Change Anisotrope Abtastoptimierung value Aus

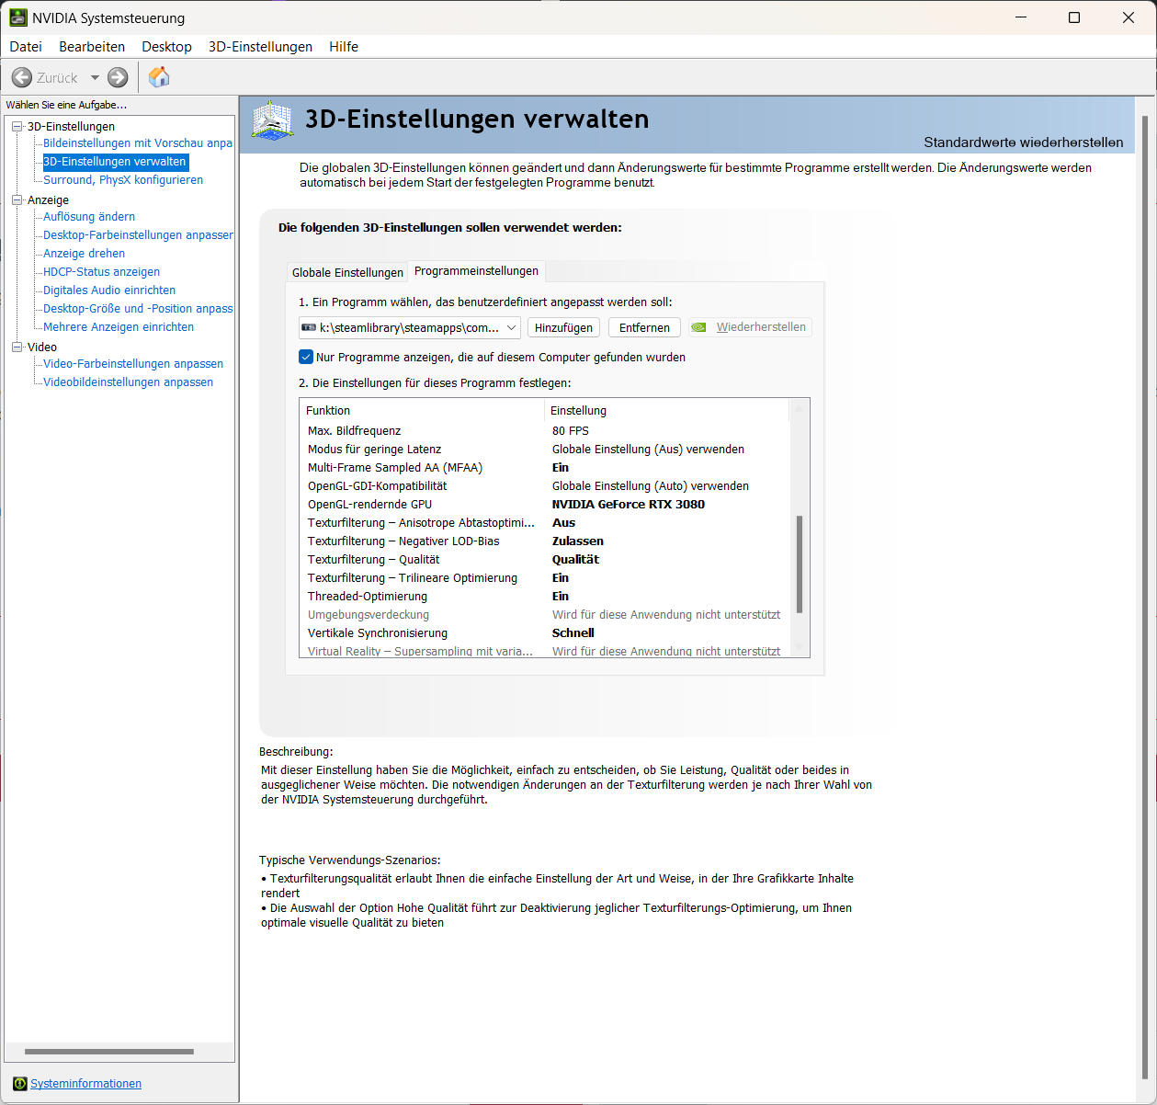pyautogui.click(x=563, y=523)
